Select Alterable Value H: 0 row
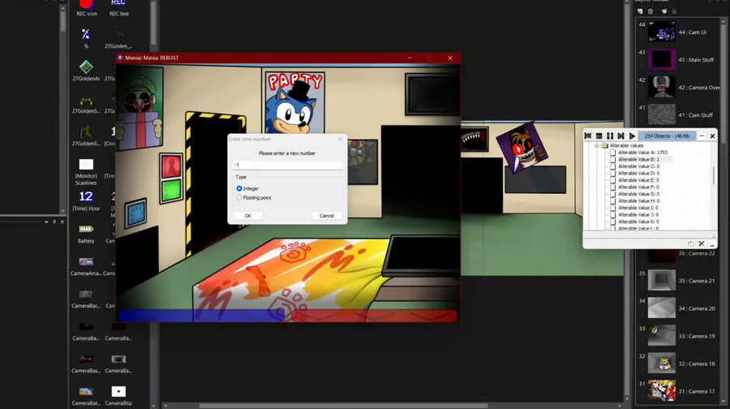The height and width of the screenshot is (409, 730). pyautogui.click(x=638, y=200)
